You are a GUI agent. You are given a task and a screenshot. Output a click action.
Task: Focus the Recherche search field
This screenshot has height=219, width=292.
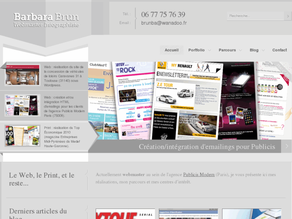point(255,16)
